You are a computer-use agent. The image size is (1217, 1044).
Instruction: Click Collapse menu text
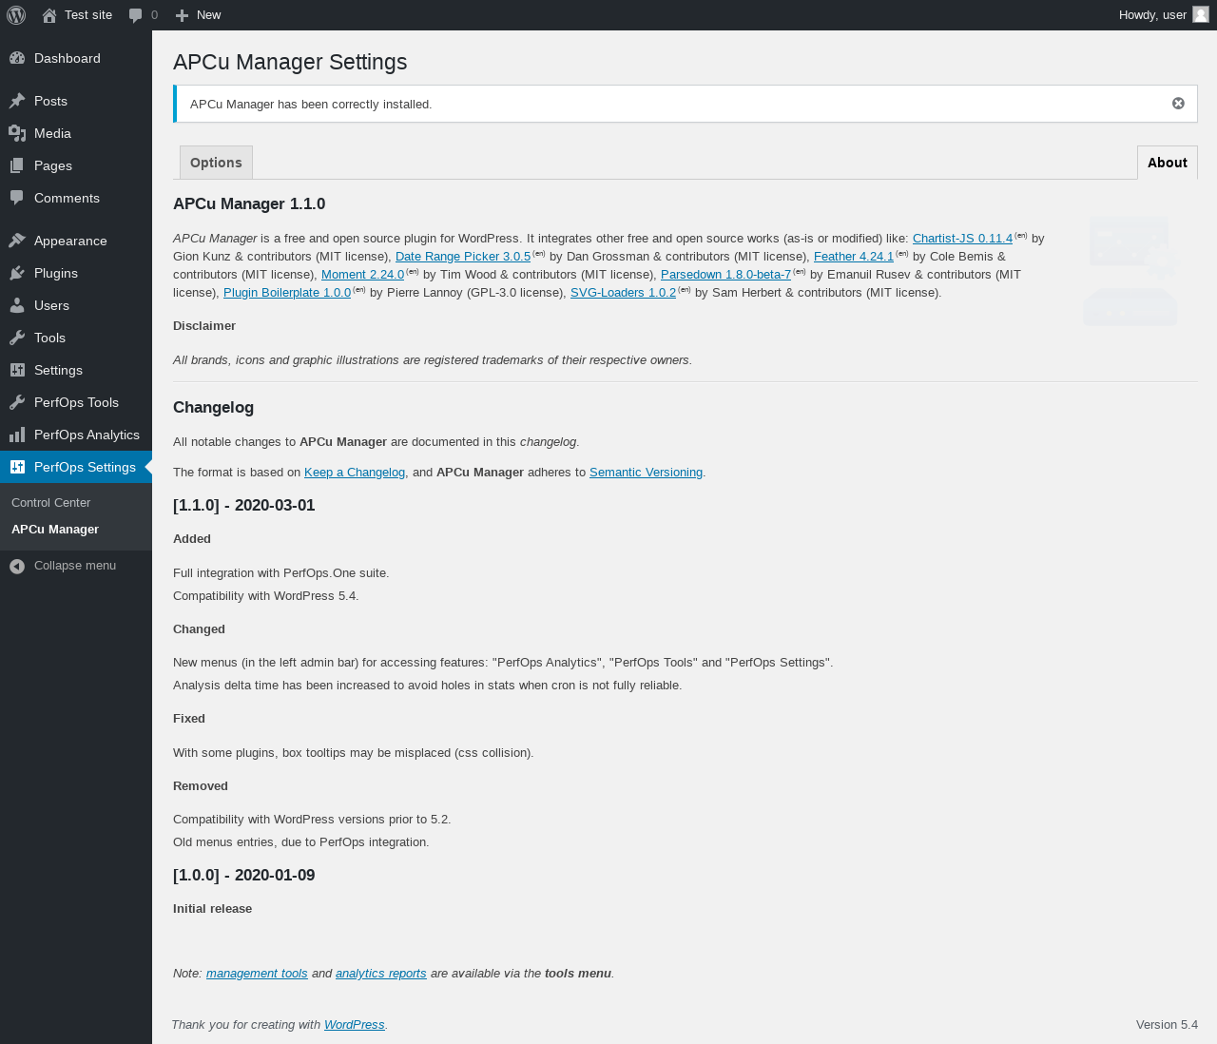[75, 565]
